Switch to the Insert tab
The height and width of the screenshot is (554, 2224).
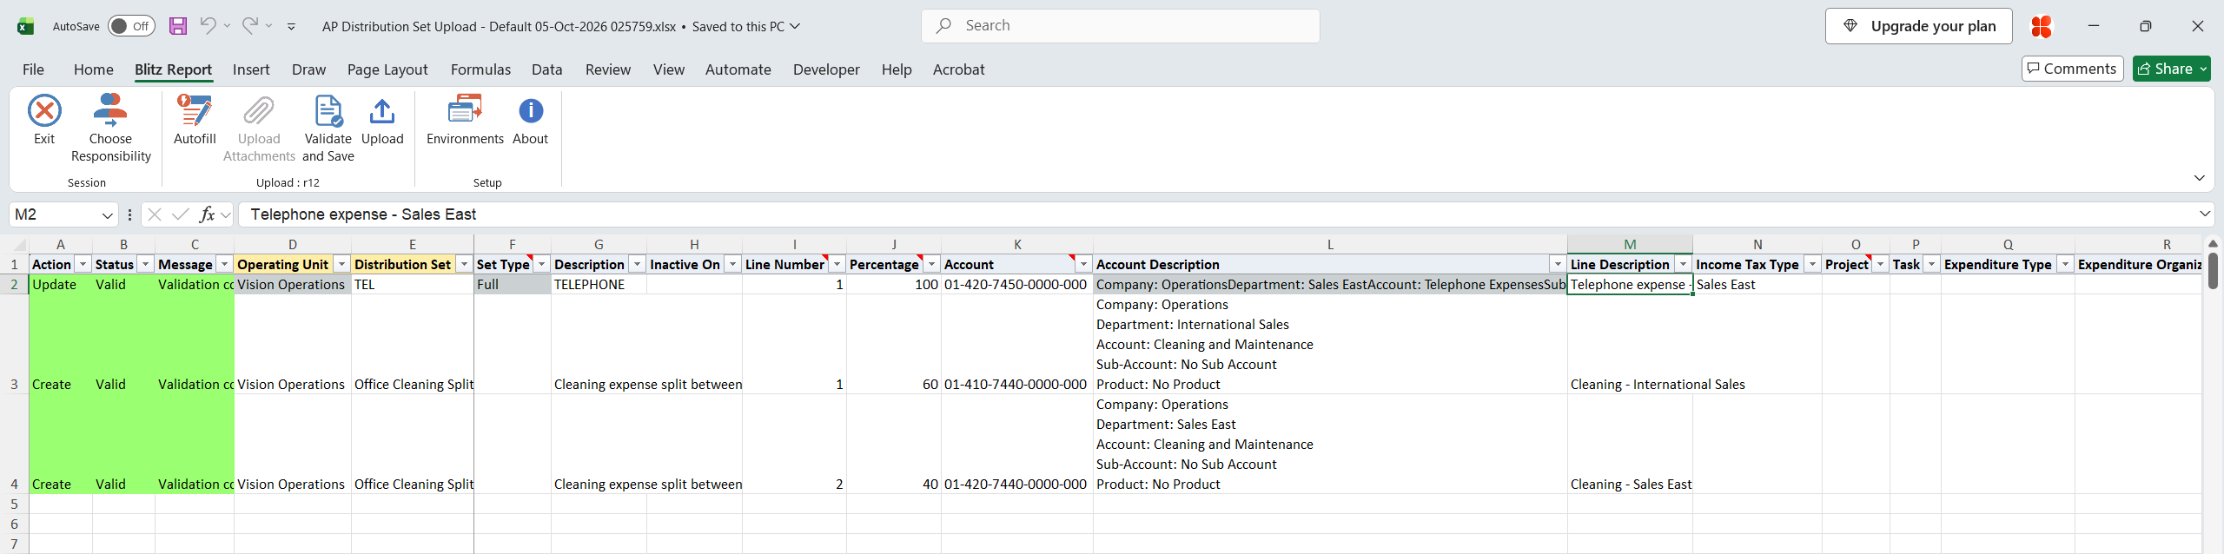click(251, 69)
